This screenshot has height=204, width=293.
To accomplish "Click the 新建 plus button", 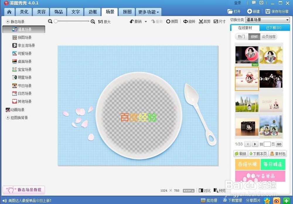I will point(253,12).
